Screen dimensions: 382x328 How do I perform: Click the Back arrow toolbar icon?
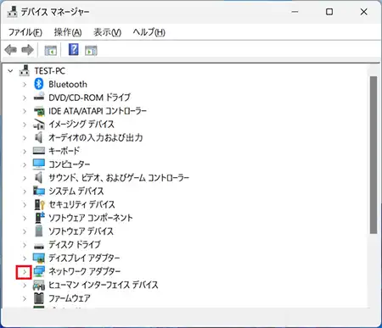pos(11,50)
